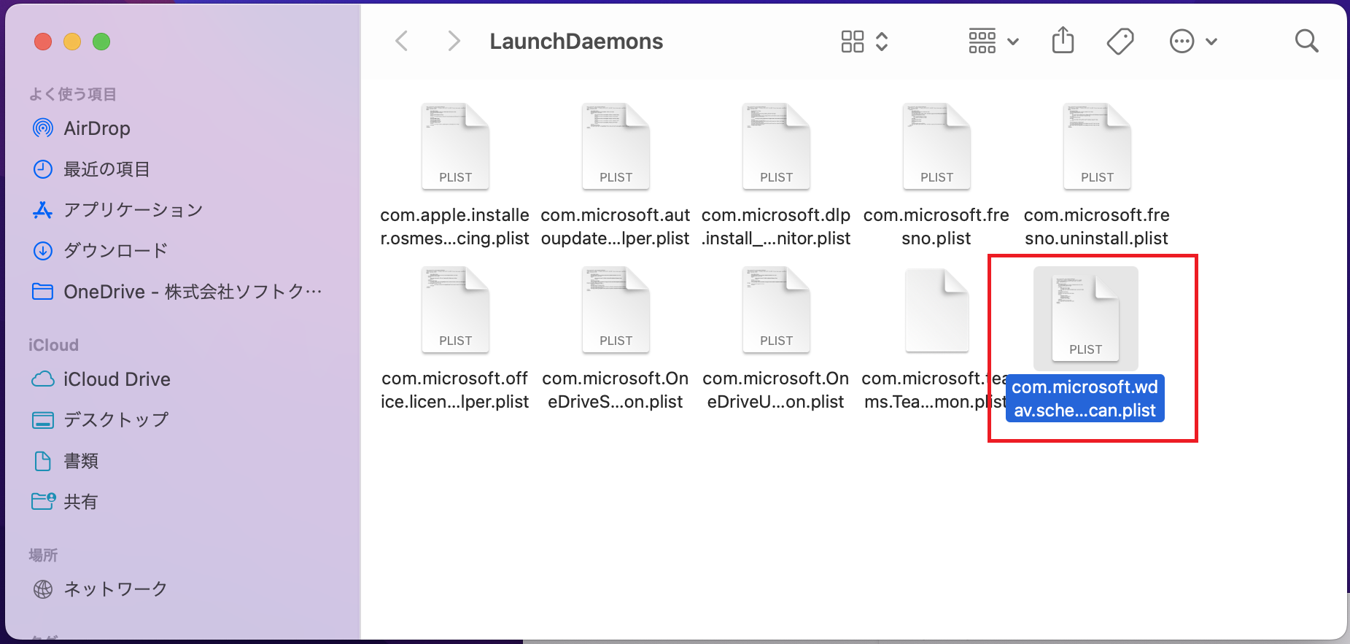Select com.microsoft.fresno.plist file icon
This screenshot has width=1350, height=644.
tap(936, 146)
